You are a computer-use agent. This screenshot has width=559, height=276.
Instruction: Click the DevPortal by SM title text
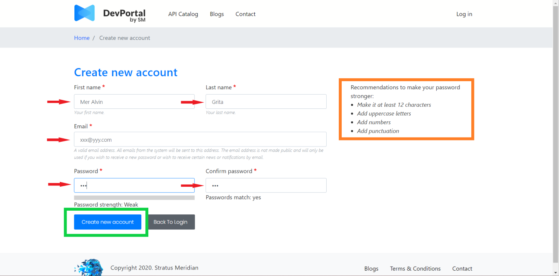124,15
